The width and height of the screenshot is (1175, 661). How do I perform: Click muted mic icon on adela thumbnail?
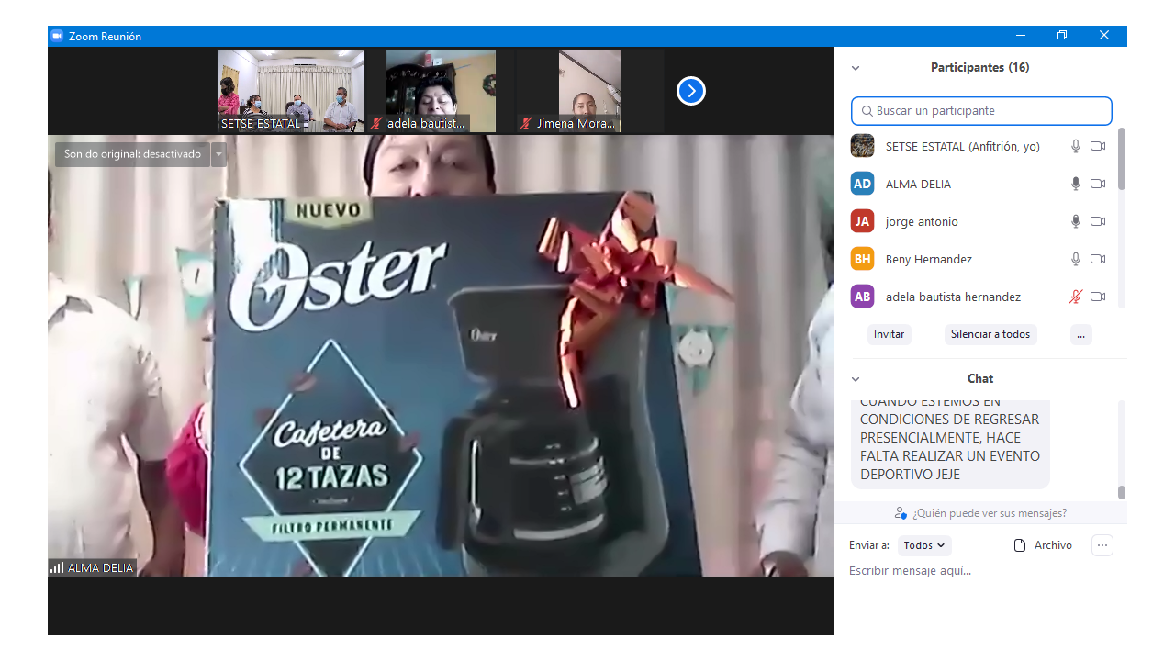[376, 123]
